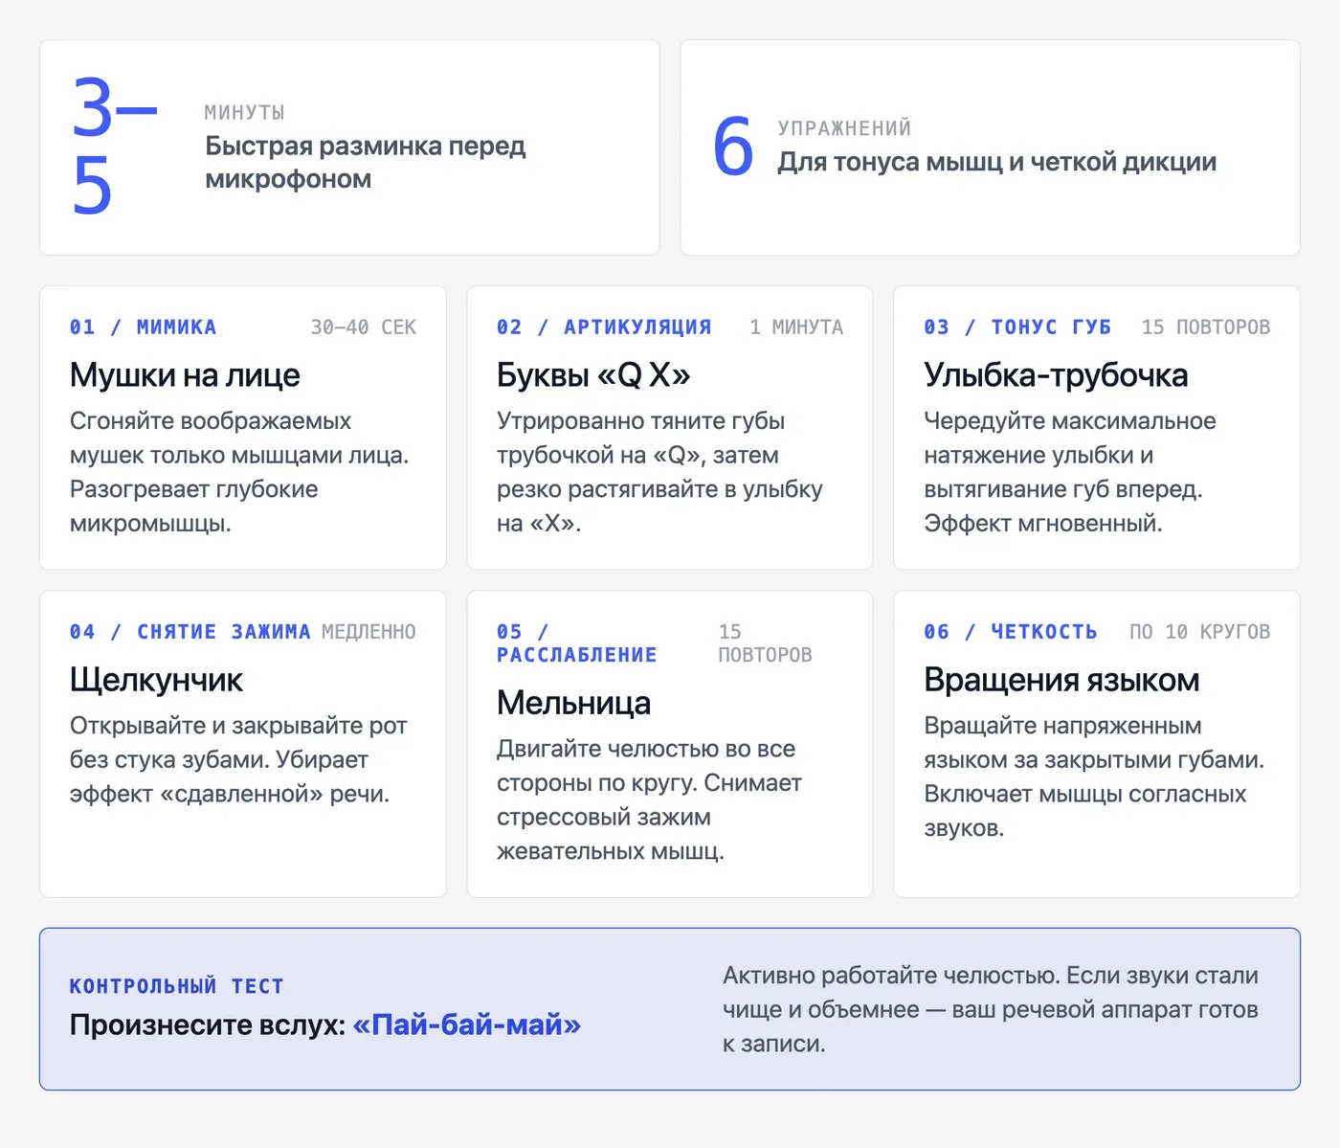
Task: Click "Для тонуса мышц и четкой дикции"
Action: [996, 162]
